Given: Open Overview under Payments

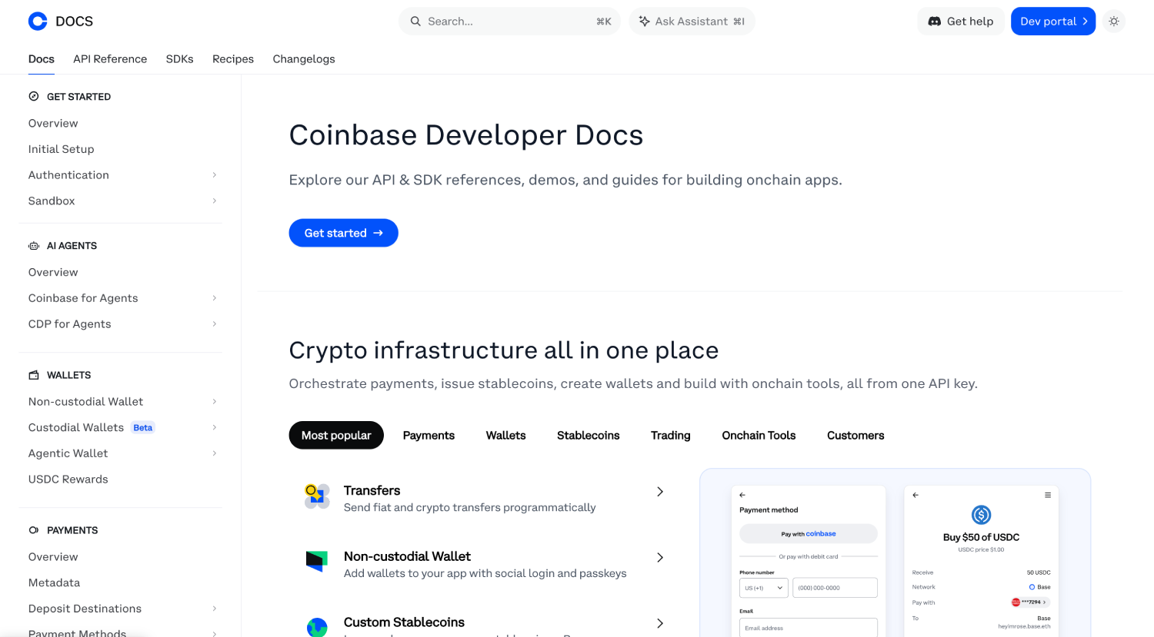Looking at the screenshot, I should click(x=53, y=557).
